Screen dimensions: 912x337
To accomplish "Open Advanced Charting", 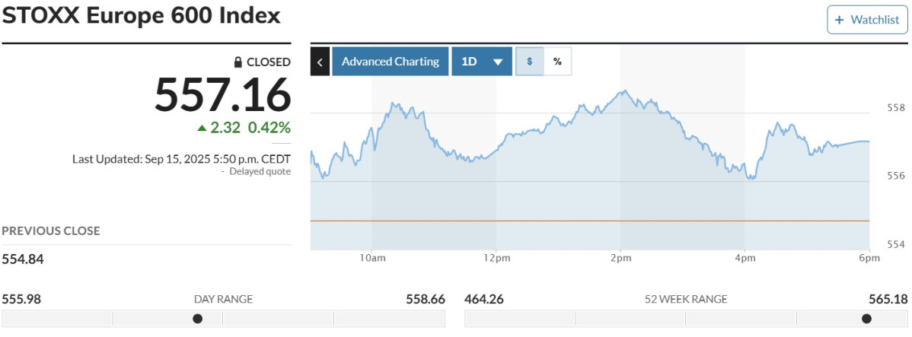I will (x=390, y=62).
